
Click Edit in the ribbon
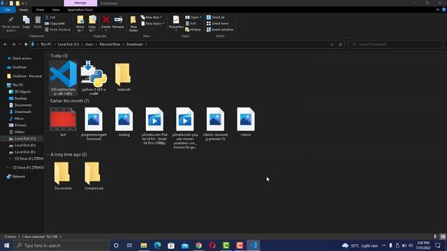tap(191, 23)
